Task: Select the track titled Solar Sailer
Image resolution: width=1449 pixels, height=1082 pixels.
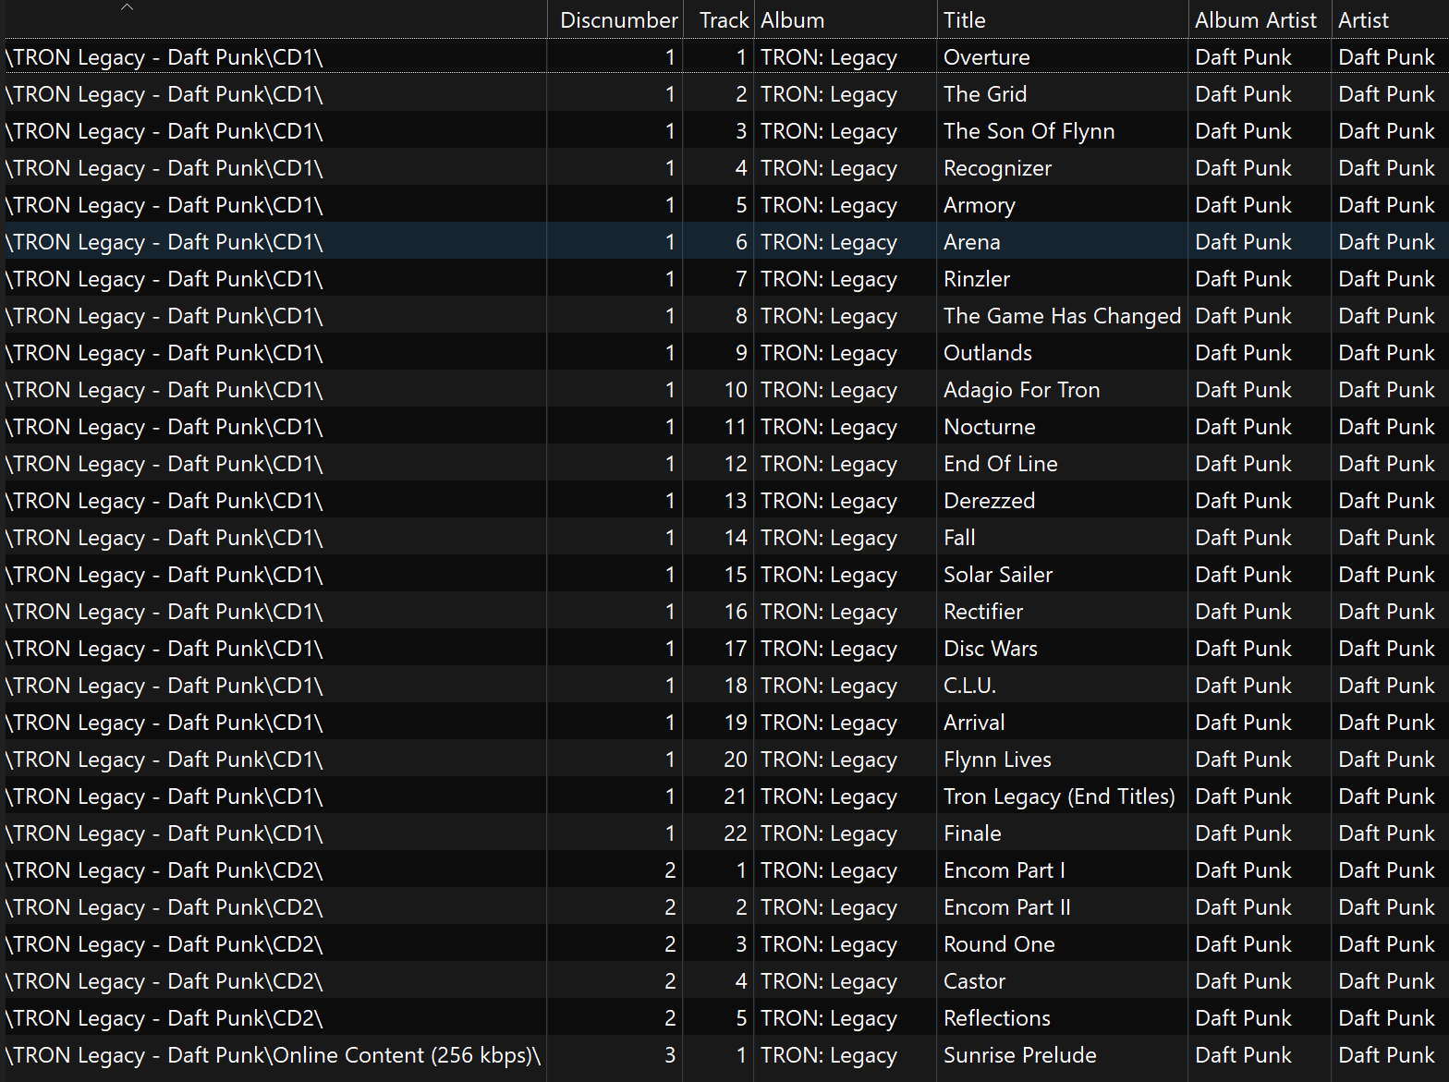Action: click(x=997, y=575)
